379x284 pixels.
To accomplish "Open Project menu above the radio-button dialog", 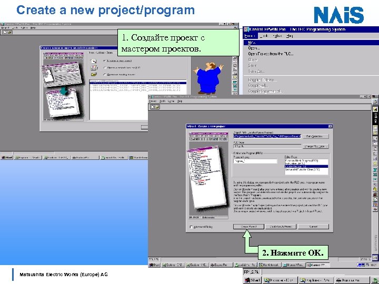I will (5, 28).
